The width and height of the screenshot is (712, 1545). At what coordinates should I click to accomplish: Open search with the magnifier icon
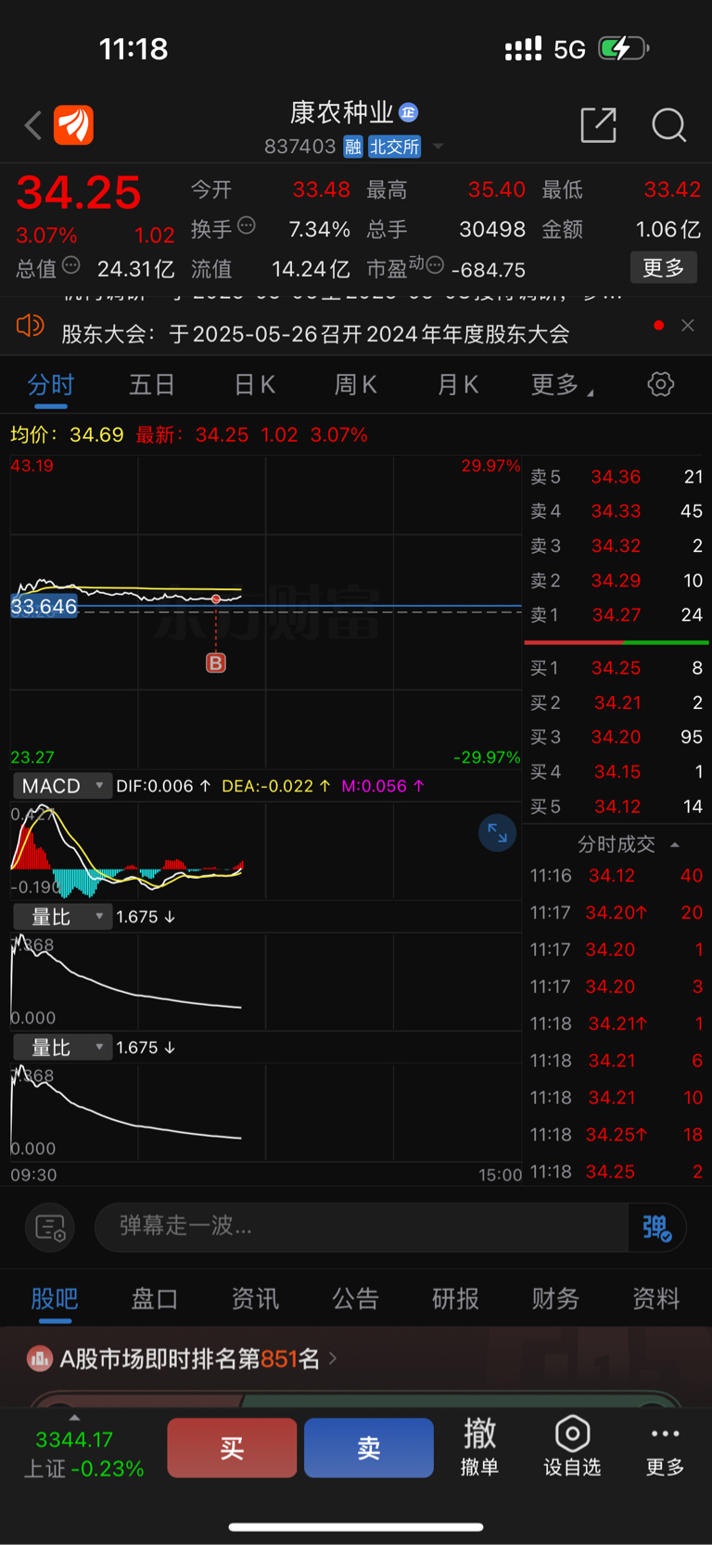point(668,124)
